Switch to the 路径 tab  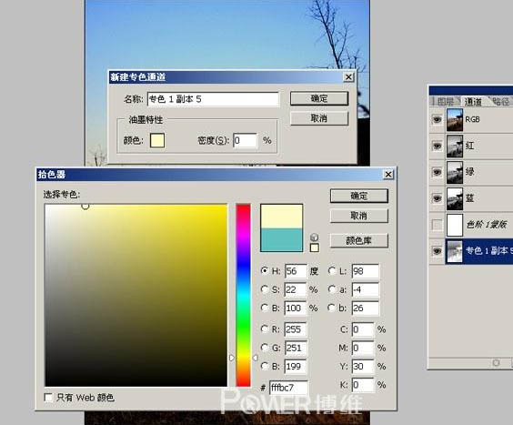pos(500,101)
